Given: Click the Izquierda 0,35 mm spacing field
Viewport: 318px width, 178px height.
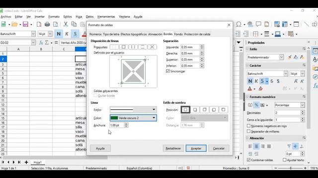Looking at the screenshot, I should (190, 47).
